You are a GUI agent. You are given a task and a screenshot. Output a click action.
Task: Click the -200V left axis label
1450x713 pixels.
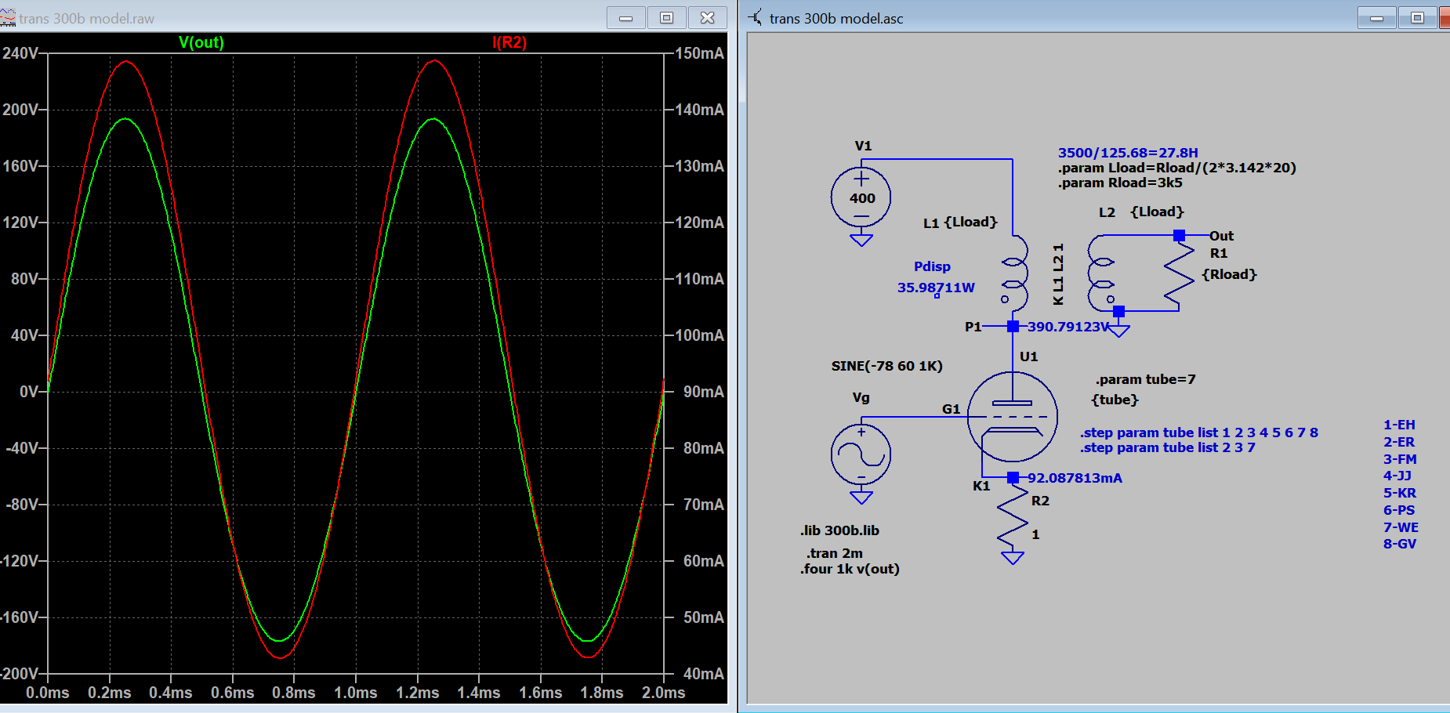click(x=19, y=674)
